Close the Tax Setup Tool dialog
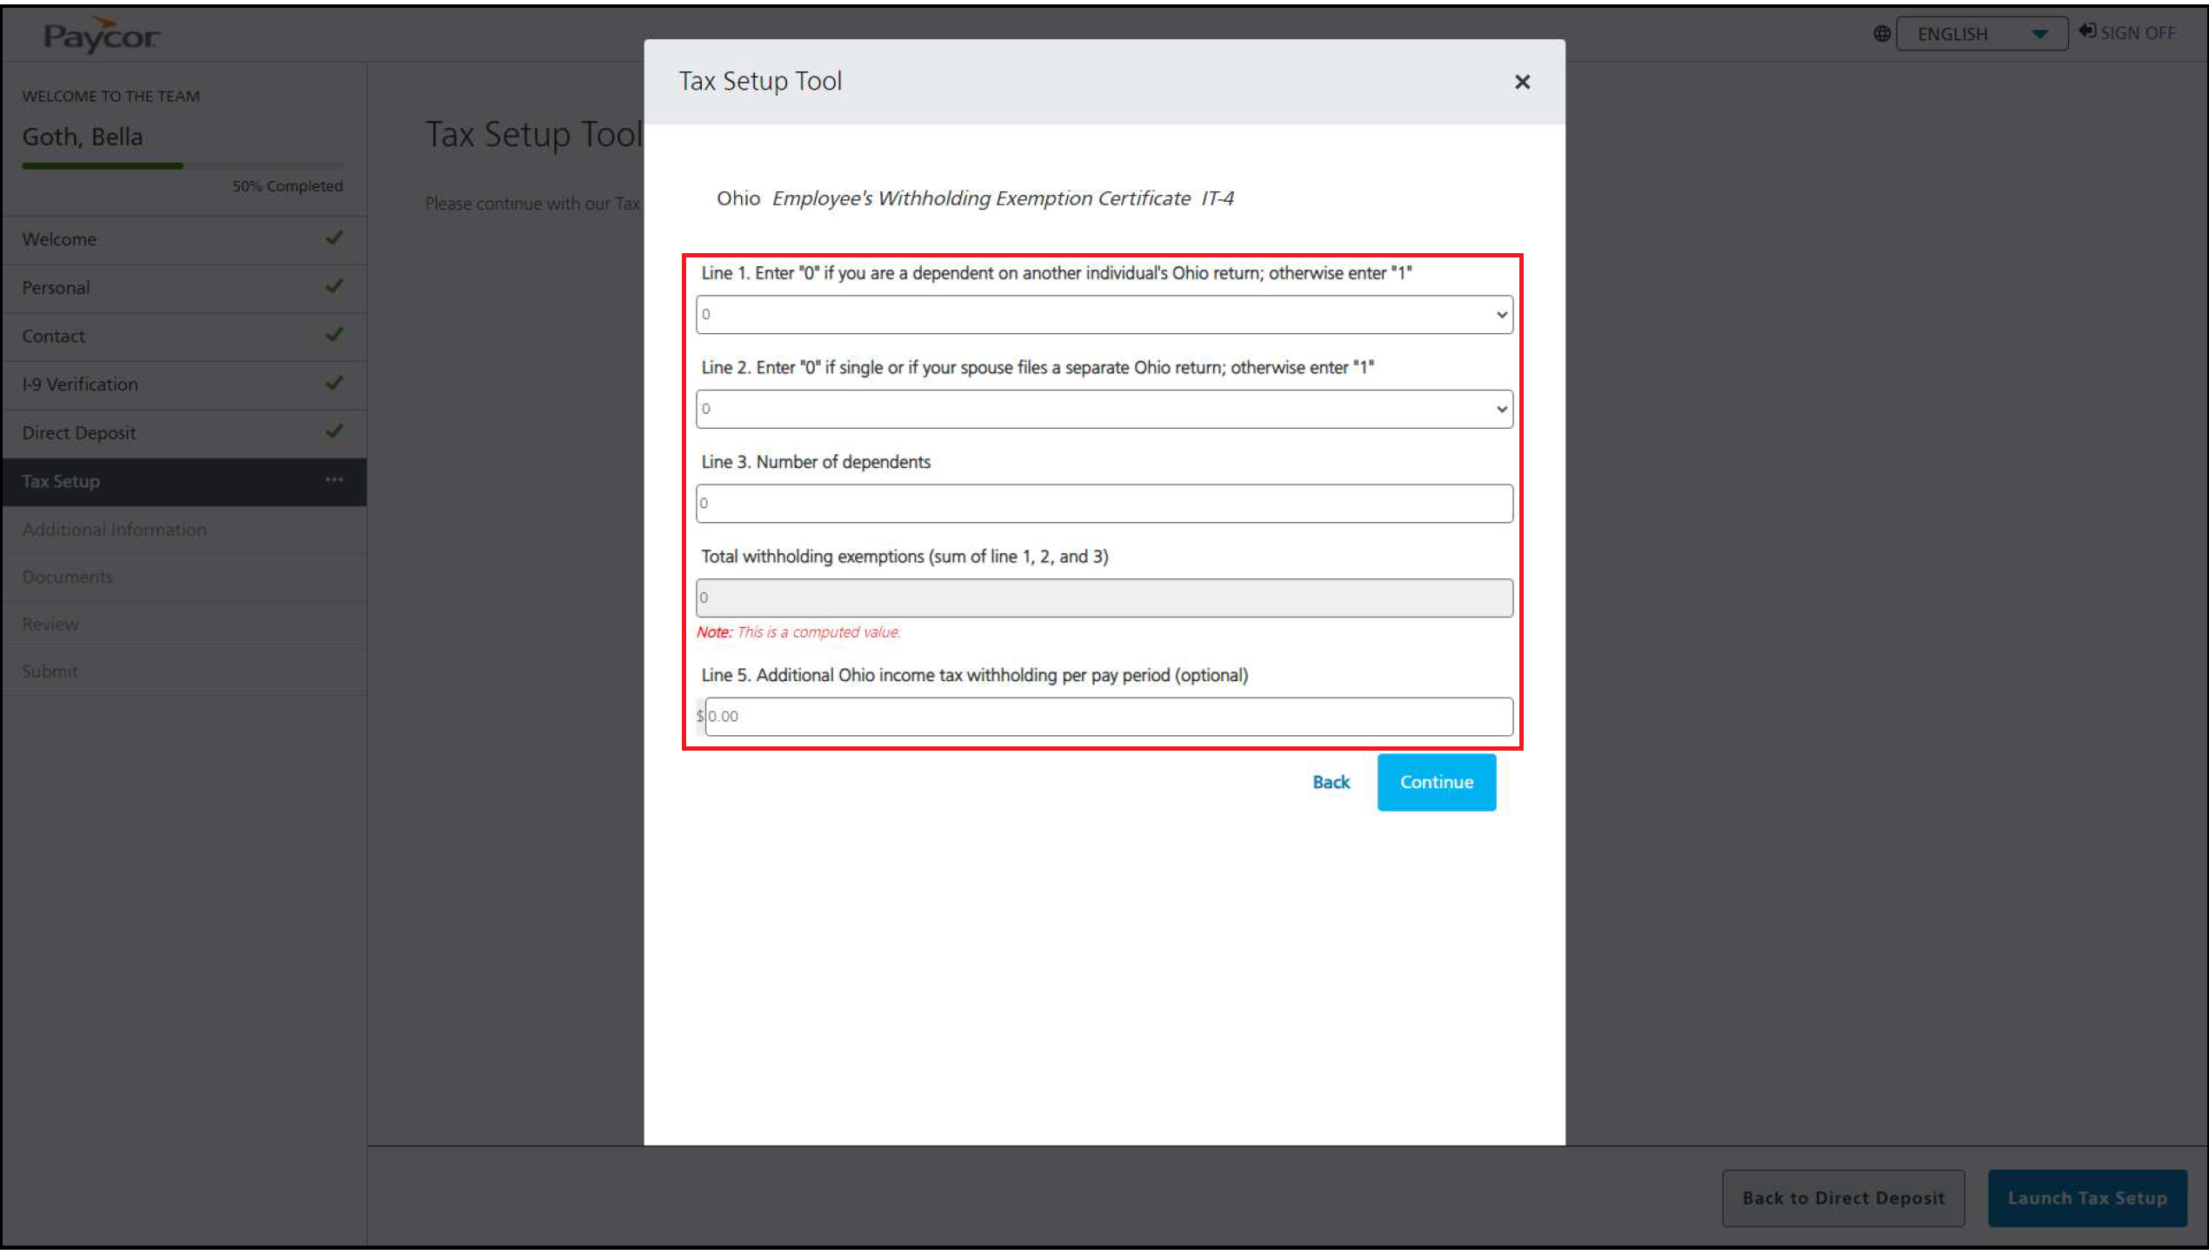The width and height of the screenshot is (2209, 1250). pyautogui.click(x=1521, y=82)
